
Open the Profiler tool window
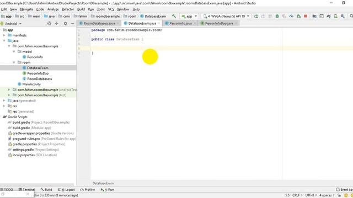(x=88, y=189)
